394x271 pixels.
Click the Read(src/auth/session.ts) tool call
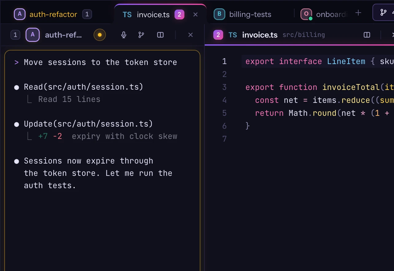83,87
